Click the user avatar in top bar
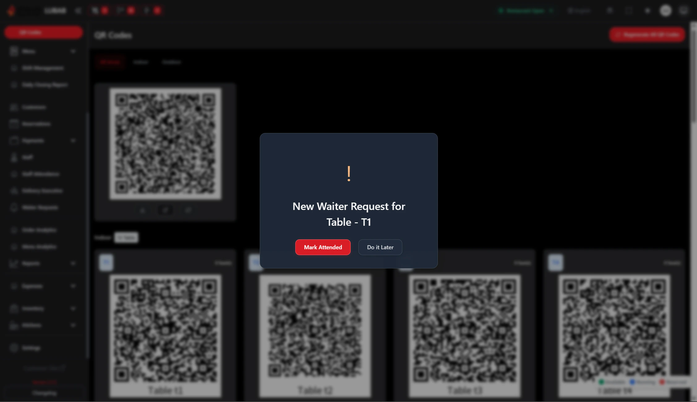Screen dimensions: 697x402 pyautogui.click(x=665, y=11)
